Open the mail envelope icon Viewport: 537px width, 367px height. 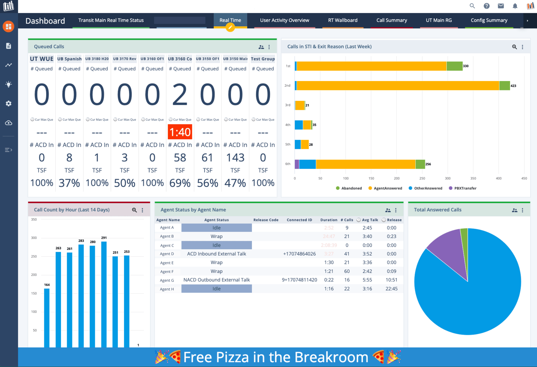click(x=501, y=6)
